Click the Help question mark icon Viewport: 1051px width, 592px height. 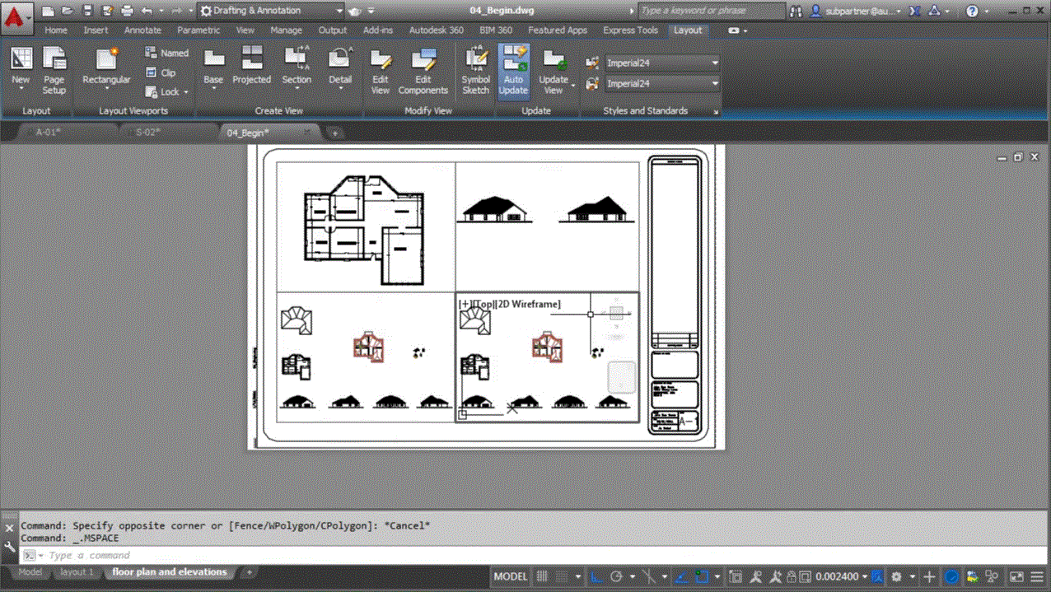coord(972,11)
